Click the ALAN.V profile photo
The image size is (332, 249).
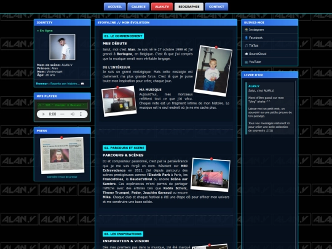pos(62,47)
